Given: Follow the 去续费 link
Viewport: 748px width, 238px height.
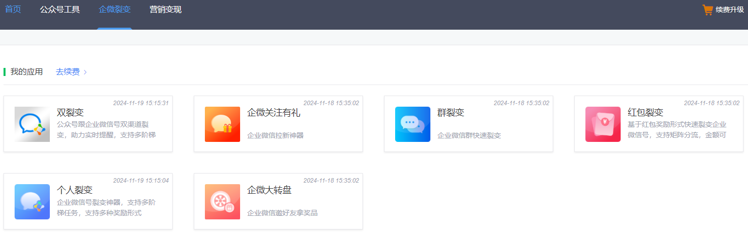Looking at the screenshot, I should click(67, 72).
